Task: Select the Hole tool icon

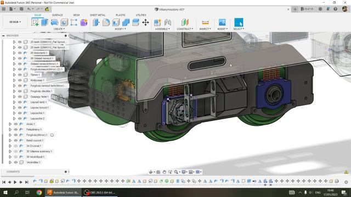Action: 64,22
